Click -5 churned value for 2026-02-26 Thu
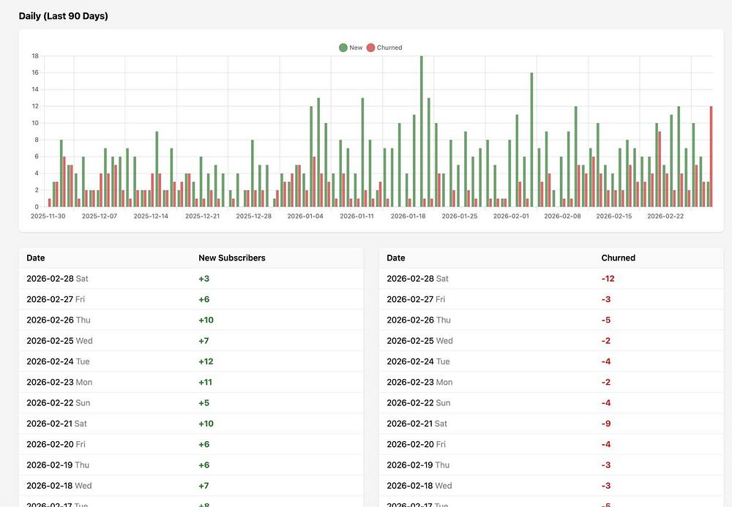The image size is (732, 507). pos(606,320)
